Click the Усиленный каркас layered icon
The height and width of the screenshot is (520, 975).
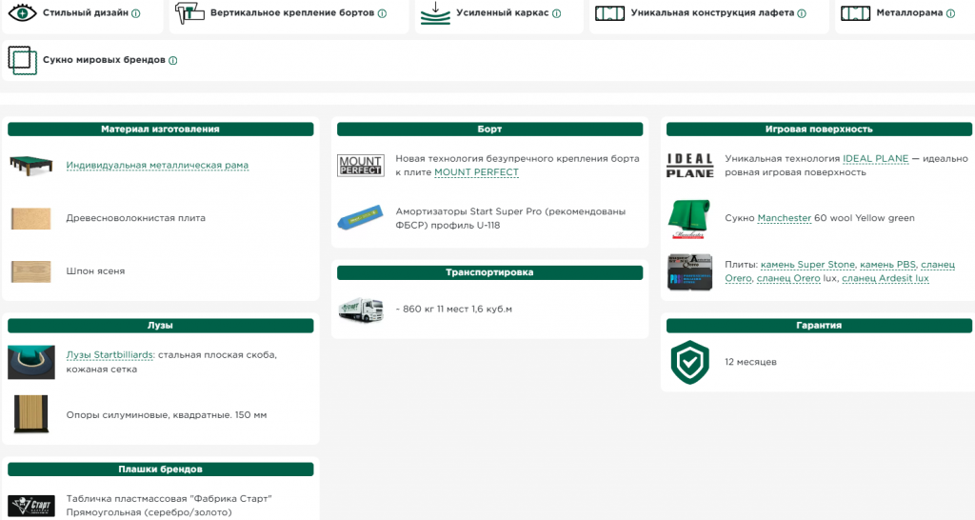coord(435,13)
